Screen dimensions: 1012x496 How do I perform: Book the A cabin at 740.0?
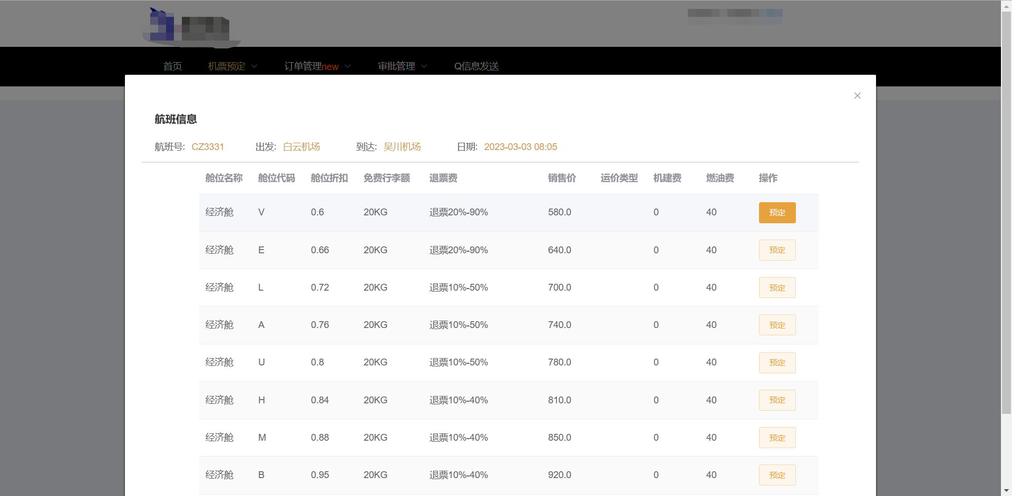click(x=777, y=325)
